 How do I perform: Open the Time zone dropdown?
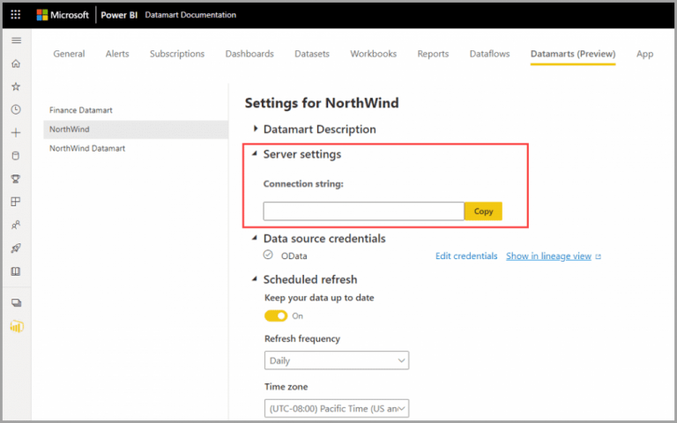click(x=337, y=408)
